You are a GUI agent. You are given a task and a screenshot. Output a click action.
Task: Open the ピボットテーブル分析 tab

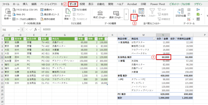pos(180,4)
